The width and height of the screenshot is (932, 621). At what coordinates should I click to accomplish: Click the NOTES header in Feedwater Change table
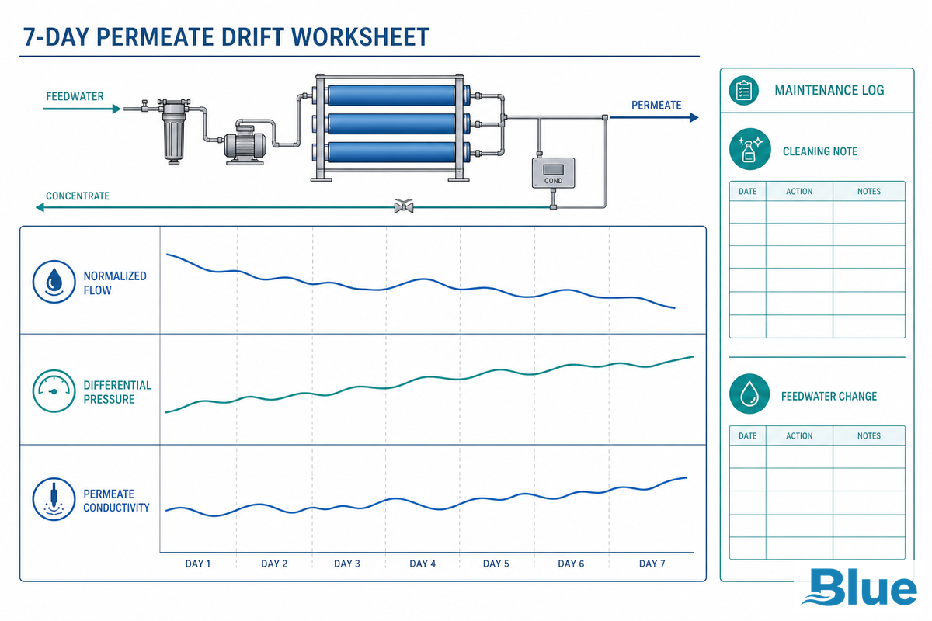coord(869,435)
